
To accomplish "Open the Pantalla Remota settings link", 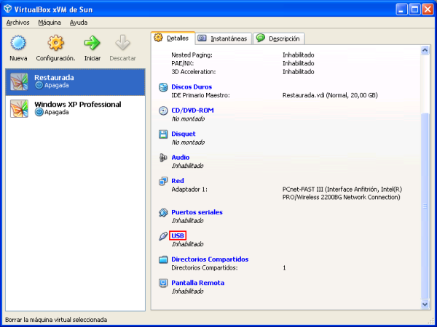I will click(197, 283).
